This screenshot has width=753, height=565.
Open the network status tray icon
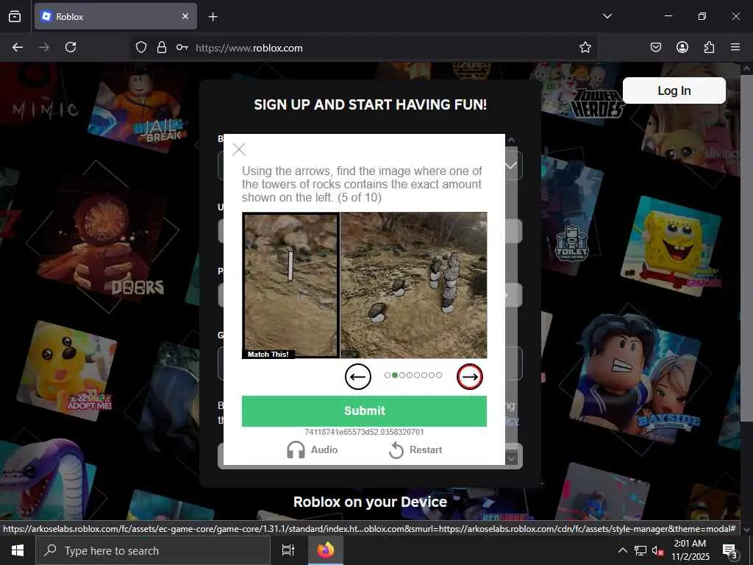click(640, 550)
